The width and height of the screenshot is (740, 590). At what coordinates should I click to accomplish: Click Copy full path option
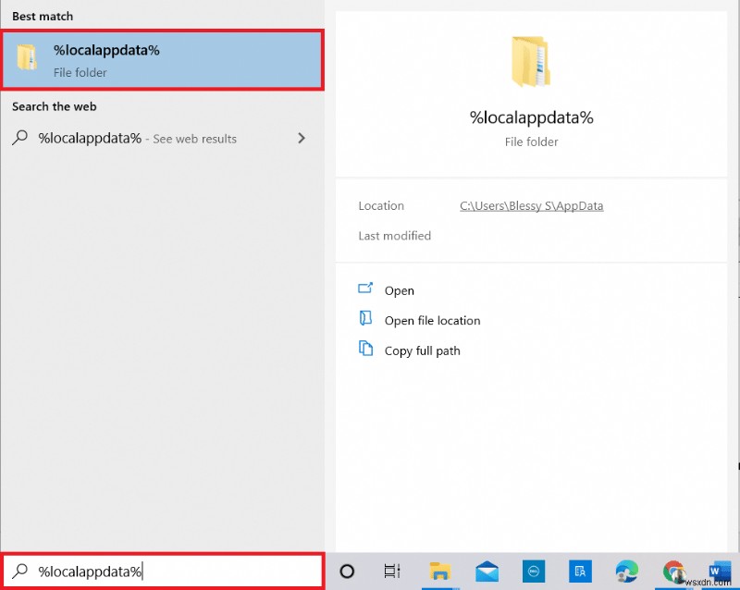(422, 350)
